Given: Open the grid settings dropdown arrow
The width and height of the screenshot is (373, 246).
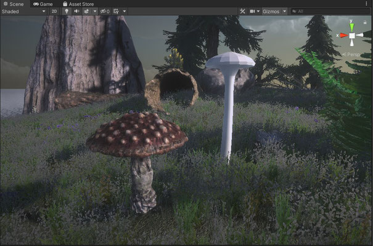Looking at the screenshot, I should [x=125, y=12].
